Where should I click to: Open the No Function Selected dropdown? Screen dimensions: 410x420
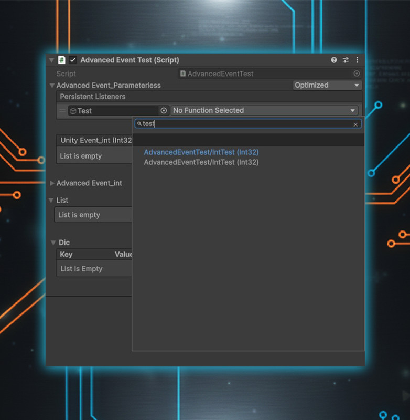(x=264, y=110)
